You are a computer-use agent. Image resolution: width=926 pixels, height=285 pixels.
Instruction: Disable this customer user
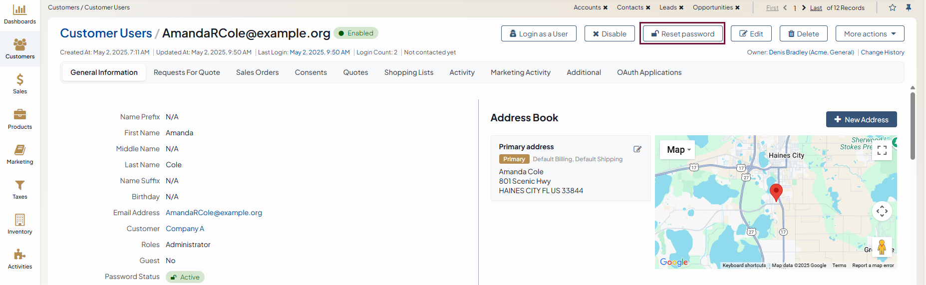point(609,34)
